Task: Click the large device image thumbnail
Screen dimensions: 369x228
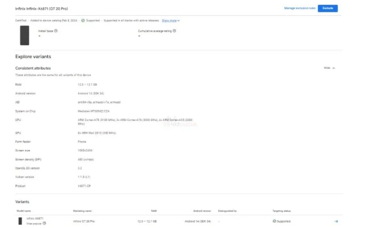Action: [24, 36]
